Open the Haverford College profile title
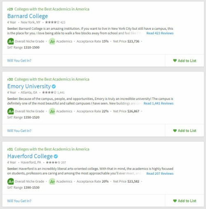Screen dimensions: 206x209 click(30, 156)
